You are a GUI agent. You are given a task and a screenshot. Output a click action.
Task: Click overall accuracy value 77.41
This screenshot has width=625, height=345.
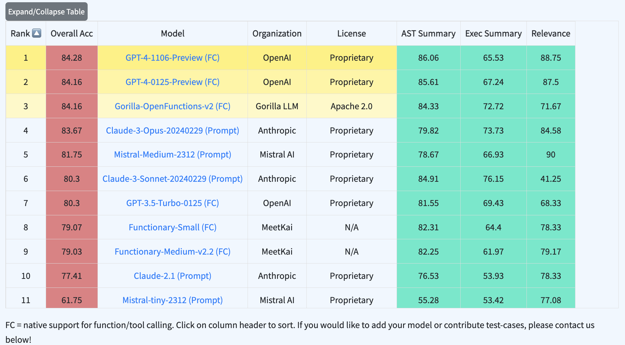tap(72, 276)
